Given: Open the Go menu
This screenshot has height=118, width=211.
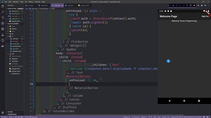Looking at the screenshot, I should (x=26, y=2).
